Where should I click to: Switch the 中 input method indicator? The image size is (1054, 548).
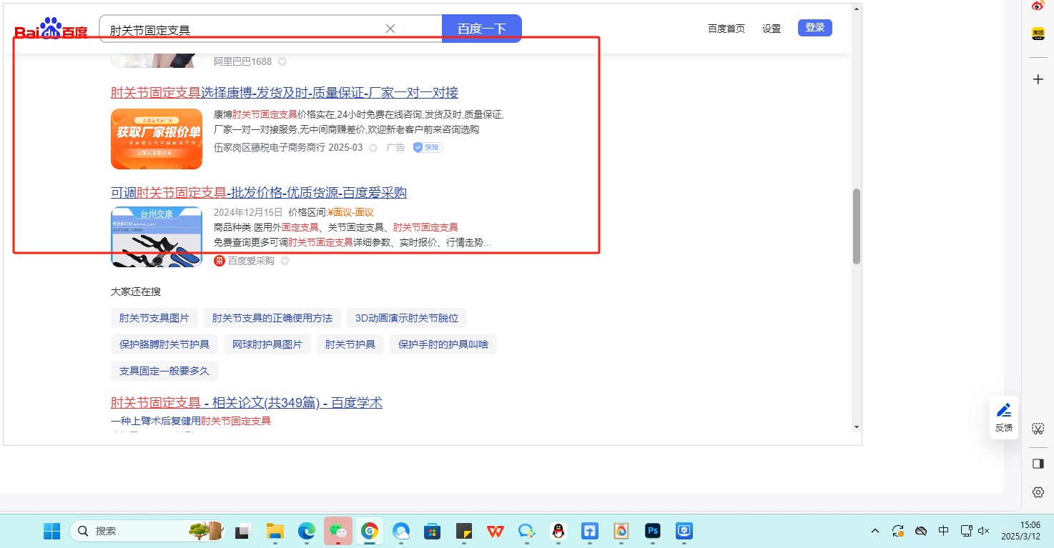[944, 531]
